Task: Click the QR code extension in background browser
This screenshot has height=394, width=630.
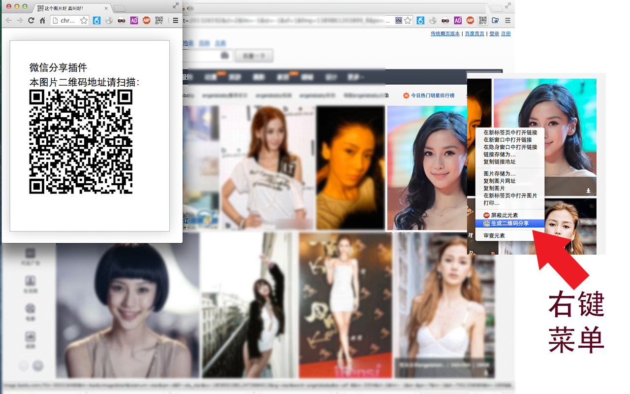Action: click(x=483, y=21)
